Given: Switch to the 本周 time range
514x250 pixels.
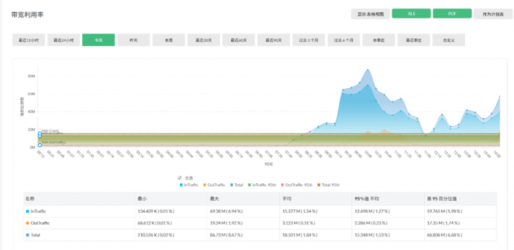Looking at the screenshot, I should 168,40.
